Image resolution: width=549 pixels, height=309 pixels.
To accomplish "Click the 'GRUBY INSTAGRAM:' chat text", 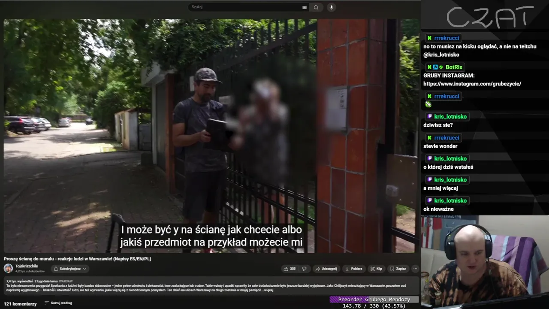I will coord(449,76).
